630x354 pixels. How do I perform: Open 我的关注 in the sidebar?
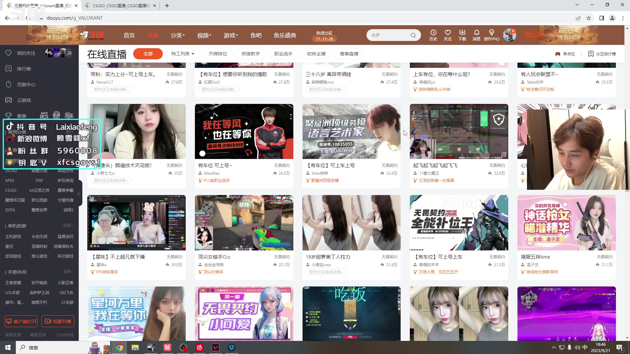coord(26,53)
